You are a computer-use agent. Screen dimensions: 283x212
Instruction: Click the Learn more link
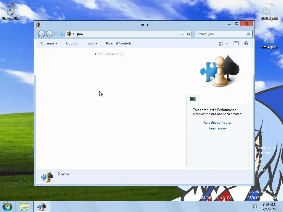pyautogui.click(x=218, y=128)
